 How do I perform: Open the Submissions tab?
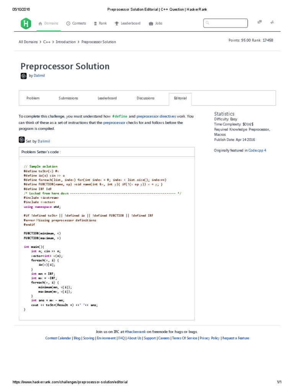coord(69,98)
